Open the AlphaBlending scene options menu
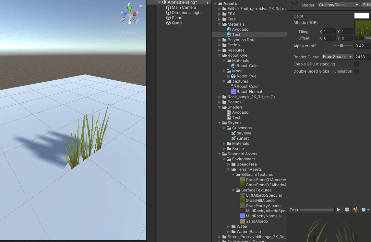Image resolution: width=371 pixels, height=242 pixels. [x=208, y=2]
